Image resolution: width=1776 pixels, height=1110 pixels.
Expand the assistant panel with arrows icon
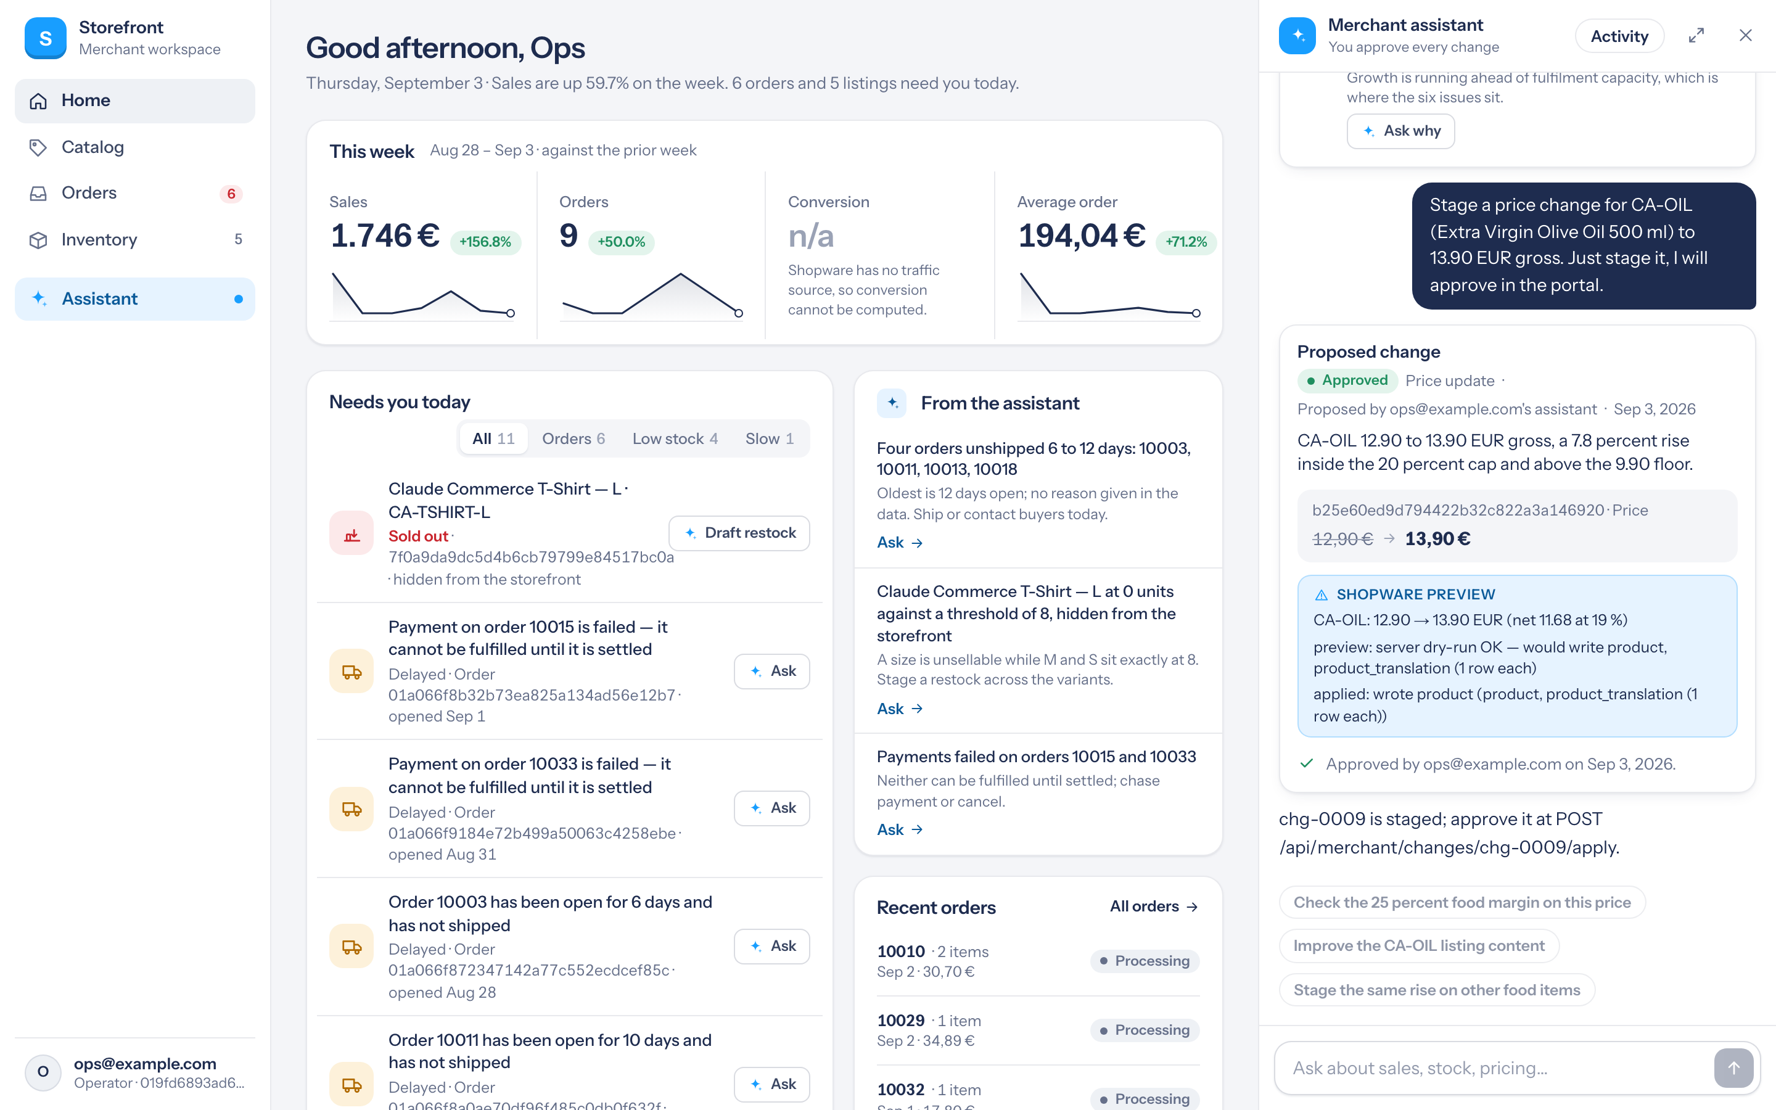1696,35
